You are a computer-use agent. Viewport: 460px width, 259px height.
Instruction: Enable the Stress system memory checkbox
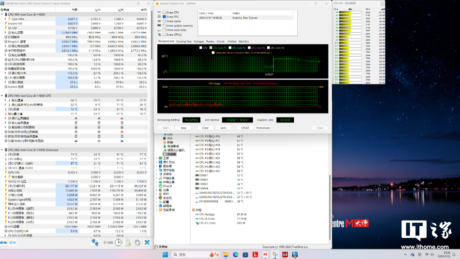(x=164, y=26)
